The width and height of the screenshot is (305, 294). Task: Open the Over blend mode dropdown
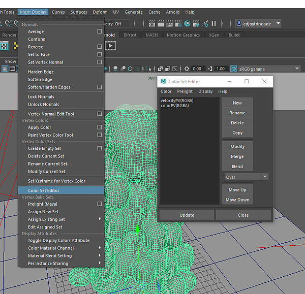(x=247, y=177)
